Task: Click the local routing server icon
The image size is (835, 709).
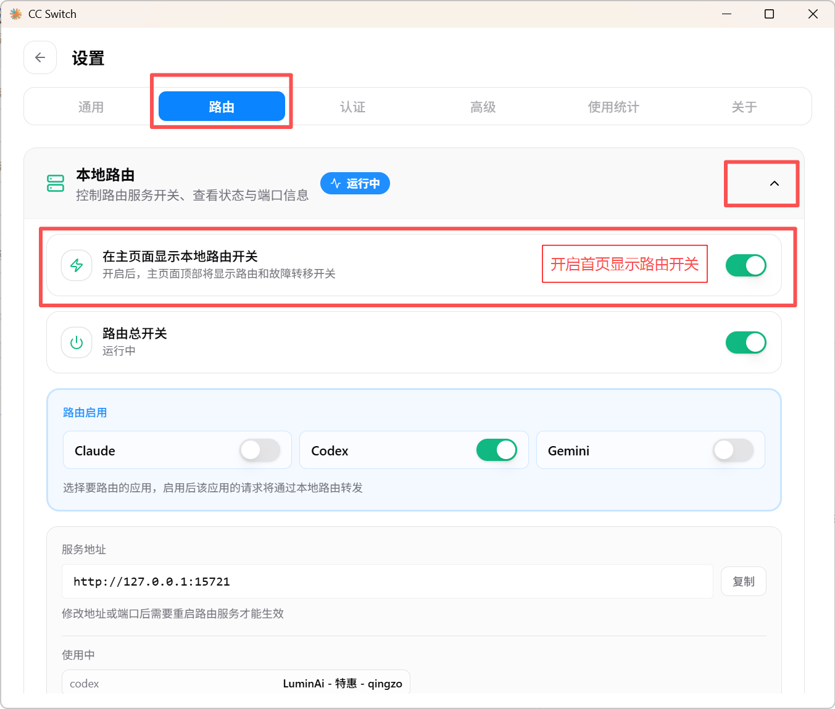Action: tap(56, 183)
